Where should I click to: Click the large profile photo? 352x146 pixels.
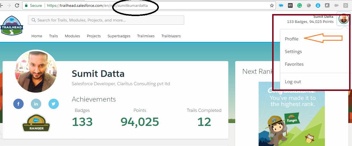[36, 71]
